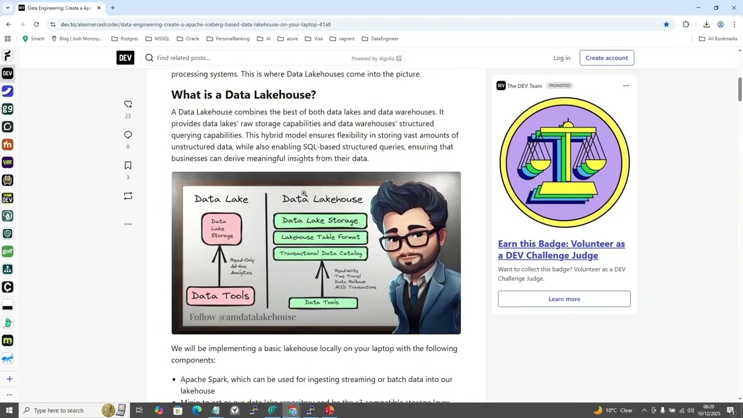This screenshot has width=743, height=418.
Task: Click the purple VIBE sidebar icon
Action: 8,163
